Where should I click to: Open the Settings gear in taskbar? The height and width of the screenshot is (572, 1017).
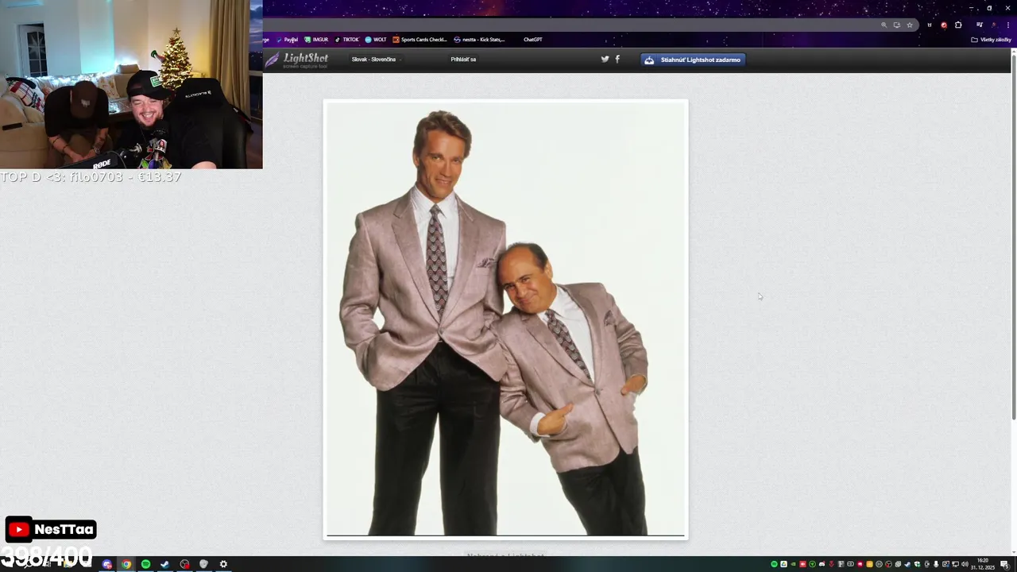coord(223,564)
